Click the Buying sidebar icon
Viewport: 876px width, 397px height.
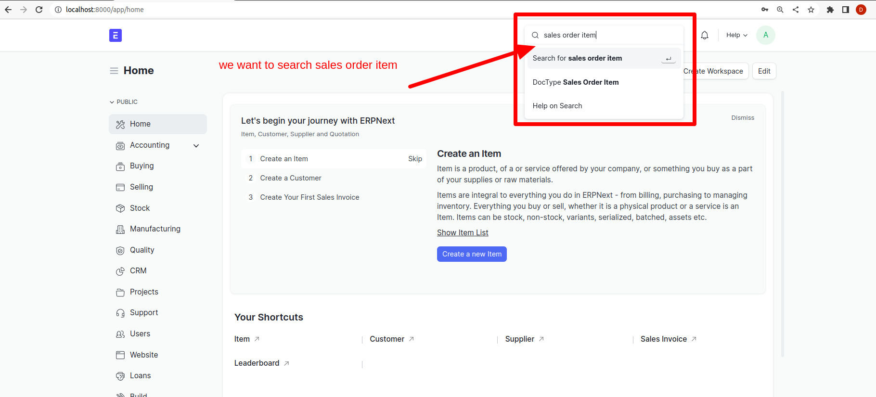pyautogui.click(x=120, y=166)
